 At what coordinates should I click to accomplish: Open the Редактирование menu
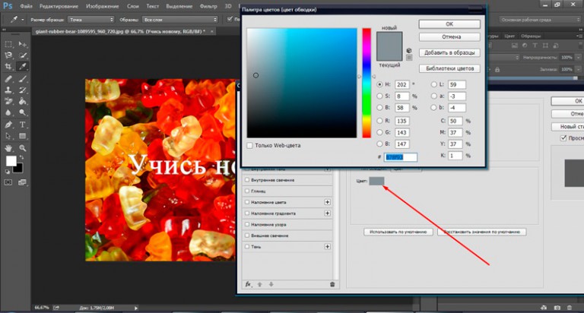point(59,6)
